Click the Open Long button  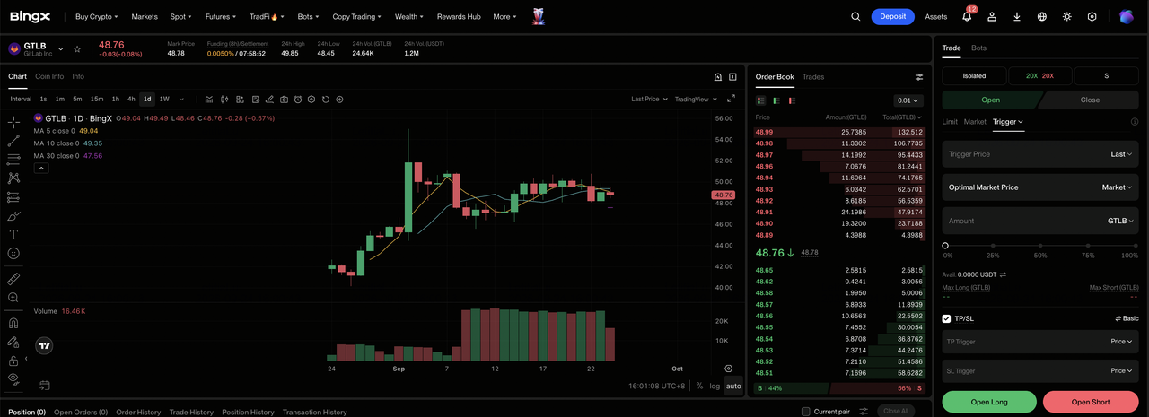[989, 402]
